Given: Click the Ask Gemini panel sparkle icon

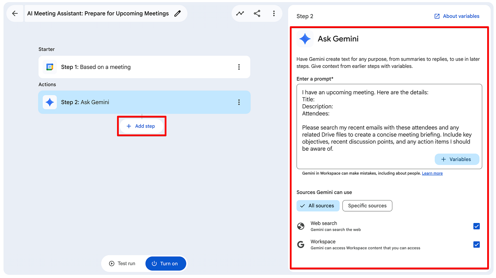Looking at the screenshot, I should pos(305,39).
